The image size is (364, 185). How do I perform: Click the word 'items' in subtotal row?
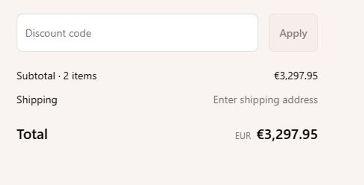(x=85, y=76)
